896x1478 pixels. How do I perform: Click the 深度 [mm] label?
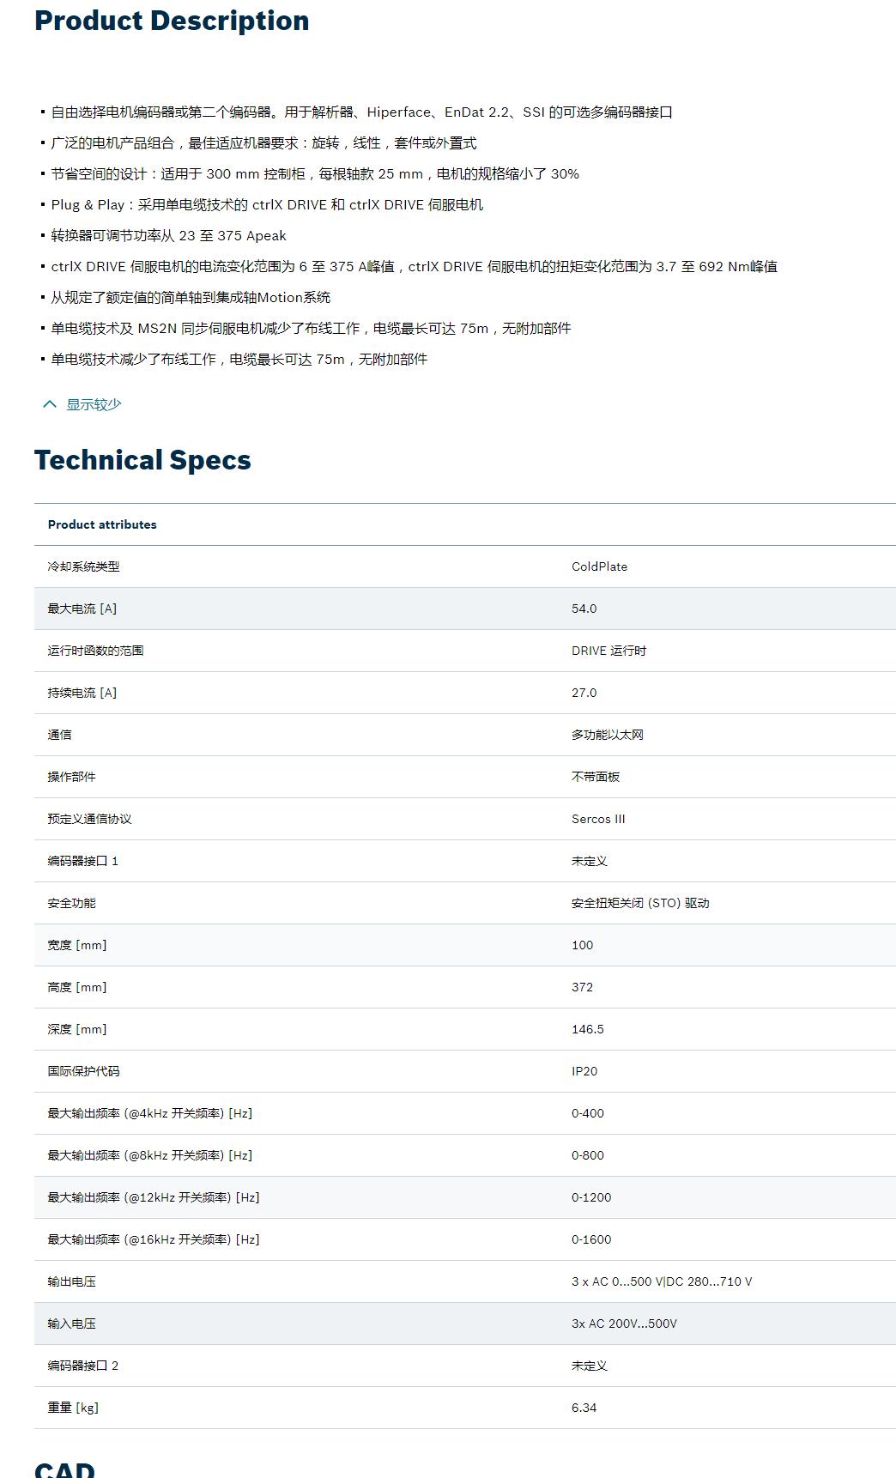[x=77, y=1029]
